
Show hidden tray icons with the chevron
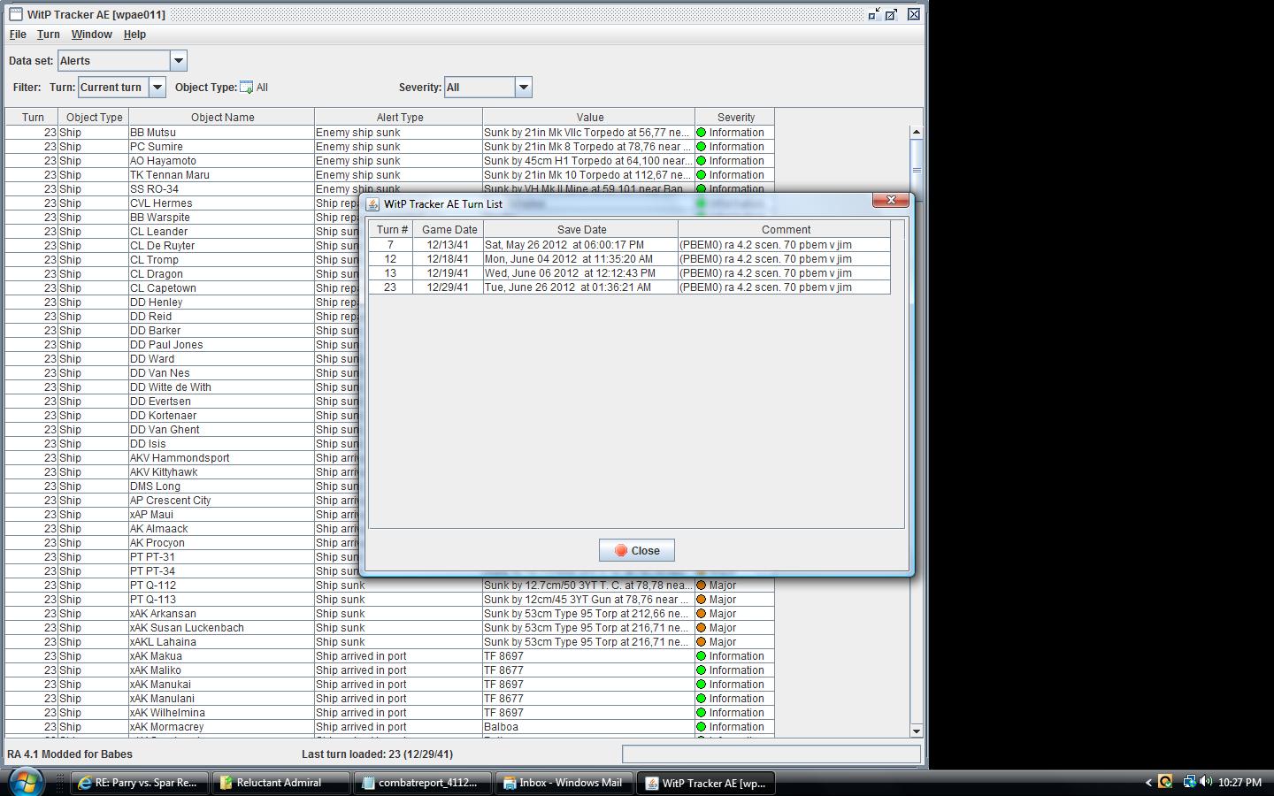coord(1148,782)
